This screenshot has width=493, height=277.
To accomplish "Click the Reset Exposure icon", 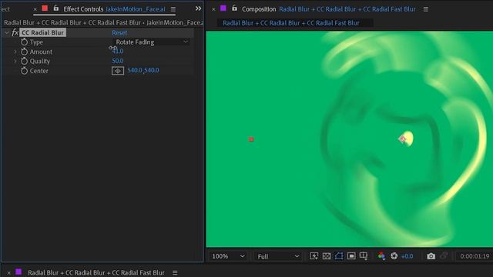I will [x=394, y=256].
